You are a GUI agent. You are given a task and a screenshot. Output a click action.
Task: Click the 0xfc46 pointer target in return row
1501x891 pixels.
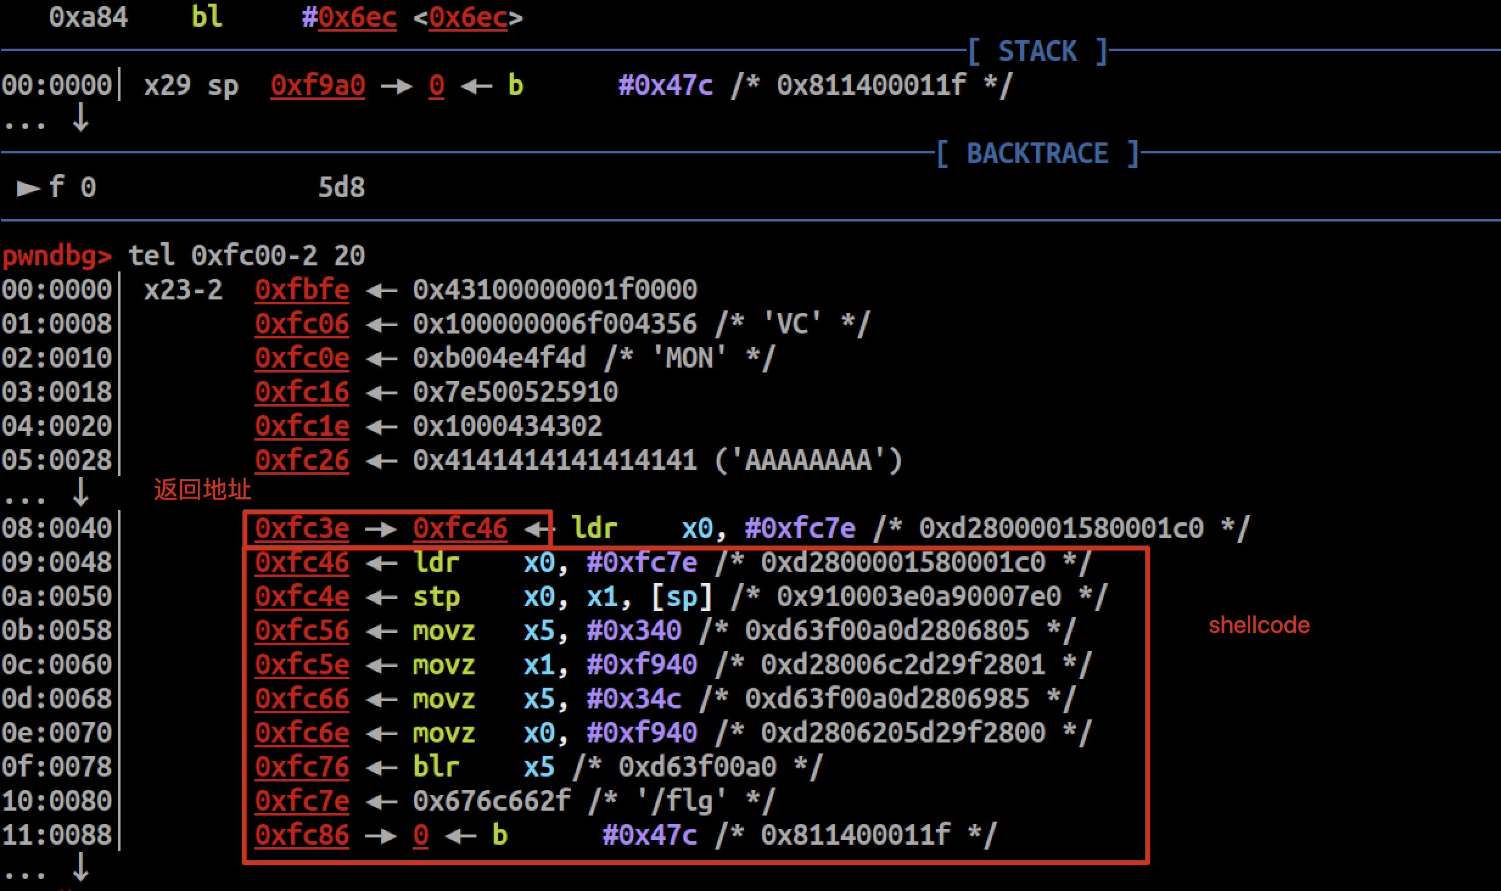coord(460,528)
